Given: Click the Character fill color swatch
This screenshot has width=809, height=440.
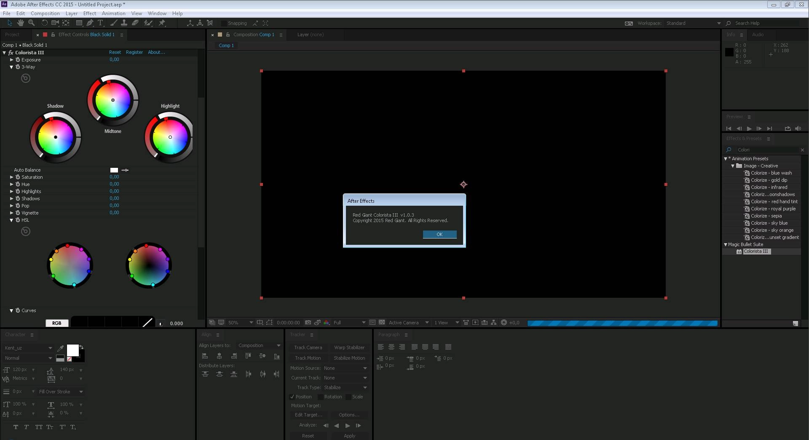Looking at the screenshot, I should point(72,350).
